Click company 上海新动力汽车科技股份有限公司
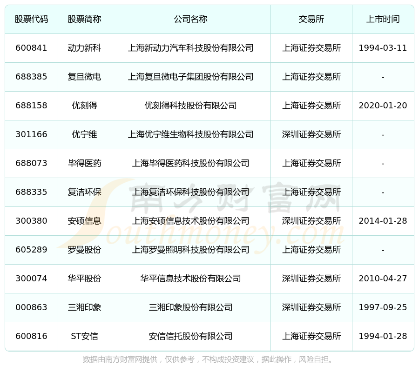The width and height of the screenshot is (419, 372). 190,48
